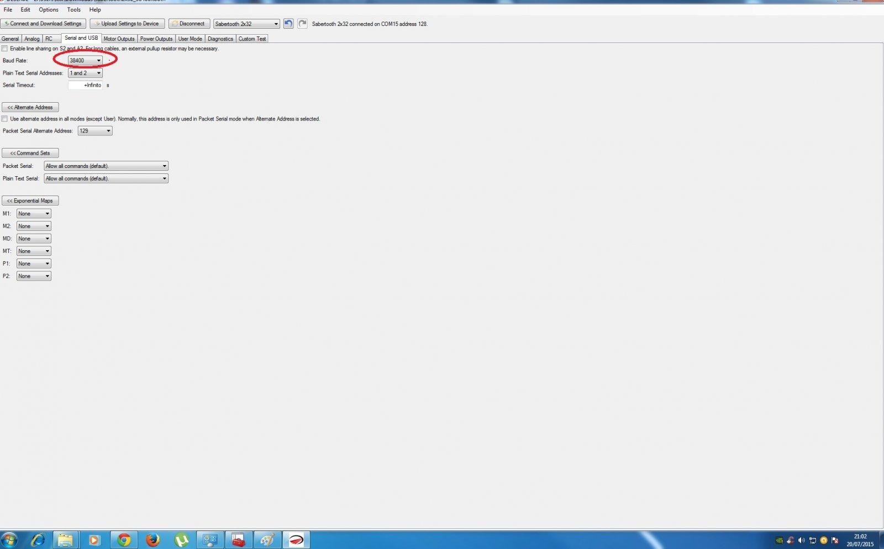Click the yellow circular tray icon
Viewport: 884px width, 549px height.
(x=824, y=540)
